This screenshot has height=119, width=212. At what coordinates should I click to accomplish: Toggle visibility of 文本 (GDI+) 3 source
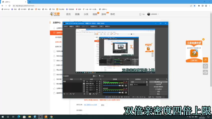[97, 90]
